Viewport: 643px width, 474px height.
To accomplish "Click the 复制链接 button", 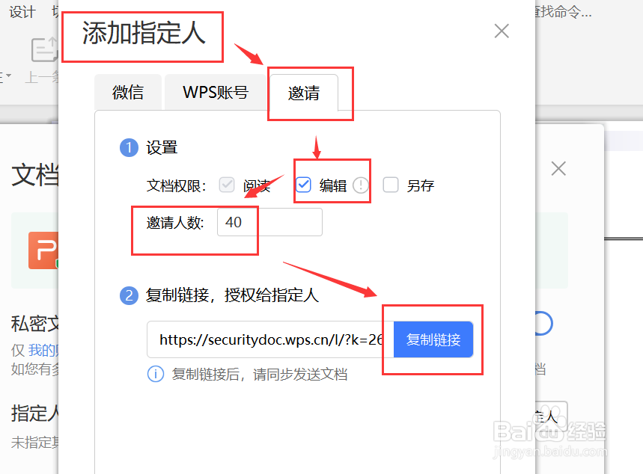I will [433, 339].
